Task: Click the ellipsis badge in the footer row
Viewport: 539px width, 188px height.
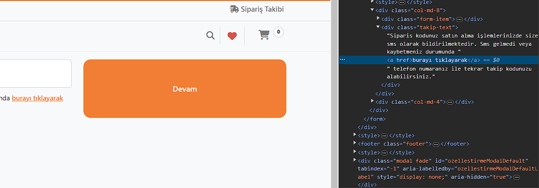Action: (x=436, y=144)
